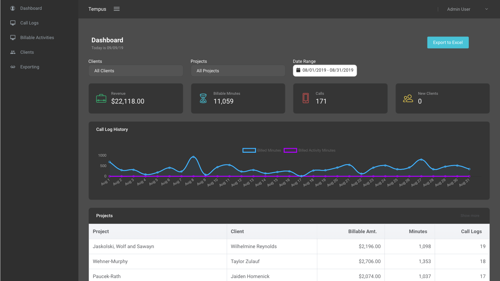Go to Billable Activities page

[x=37, y=37]
